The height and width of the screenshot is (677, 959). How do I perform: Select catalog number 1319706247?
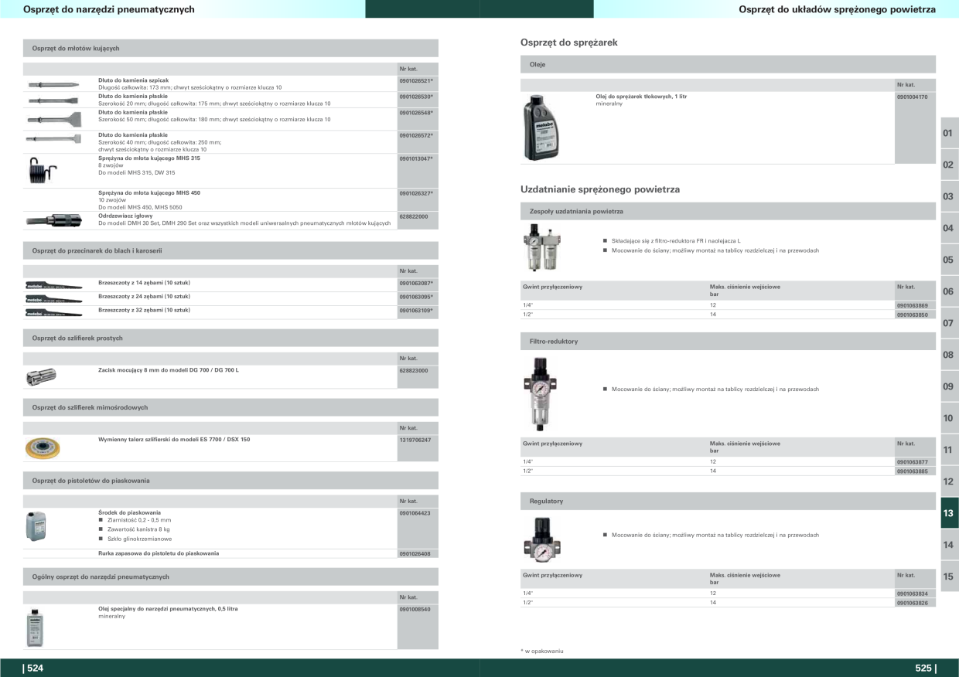click(x=415, y=440)
